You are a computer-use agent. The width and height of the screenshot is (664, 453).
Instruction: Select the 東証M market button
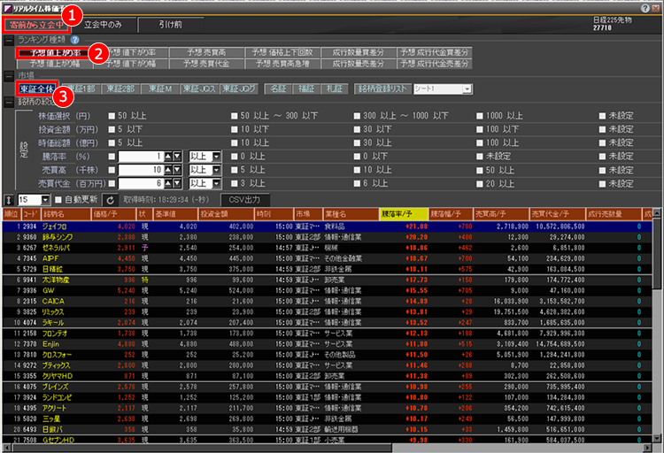pos(158,88)
